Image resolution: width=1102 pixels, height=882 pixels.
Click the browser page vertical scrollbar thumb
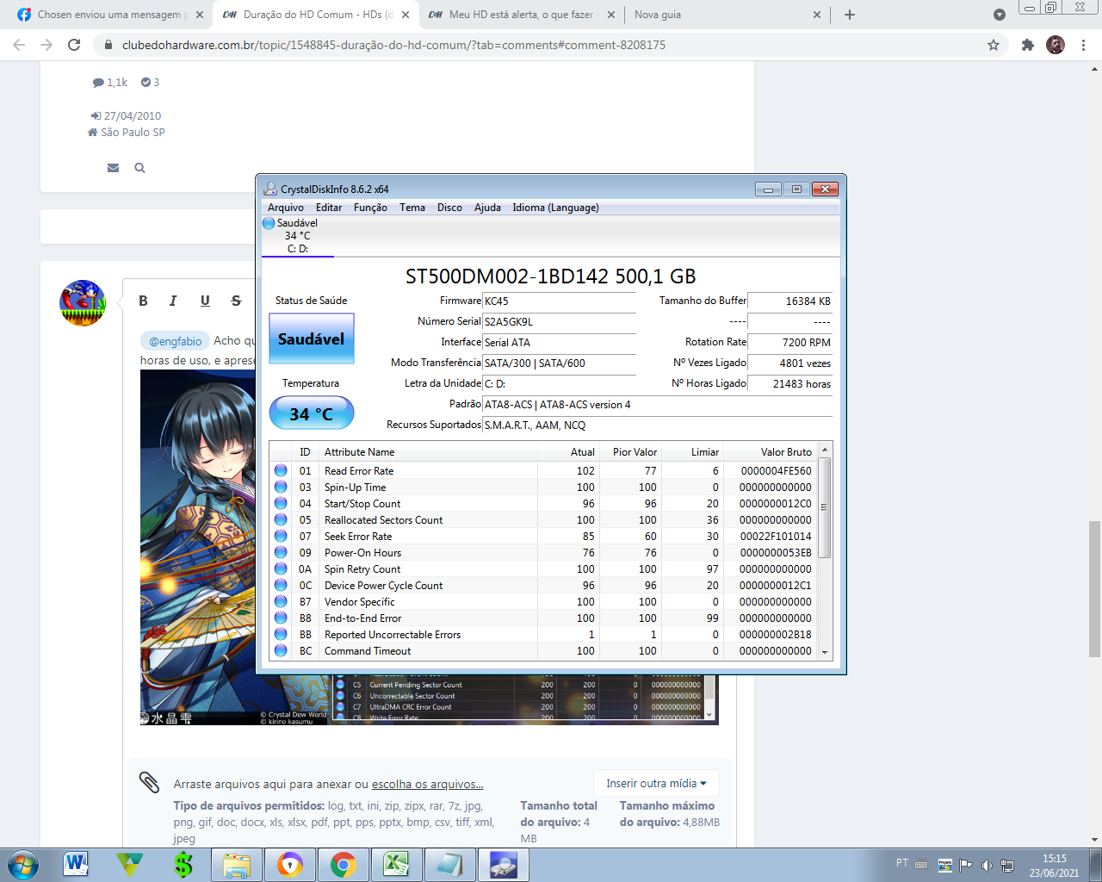tap(1094, 588)
